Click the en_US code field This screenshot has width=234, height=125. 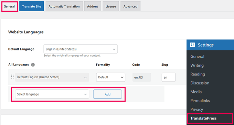pyautogui.click(x=142, y=77)
